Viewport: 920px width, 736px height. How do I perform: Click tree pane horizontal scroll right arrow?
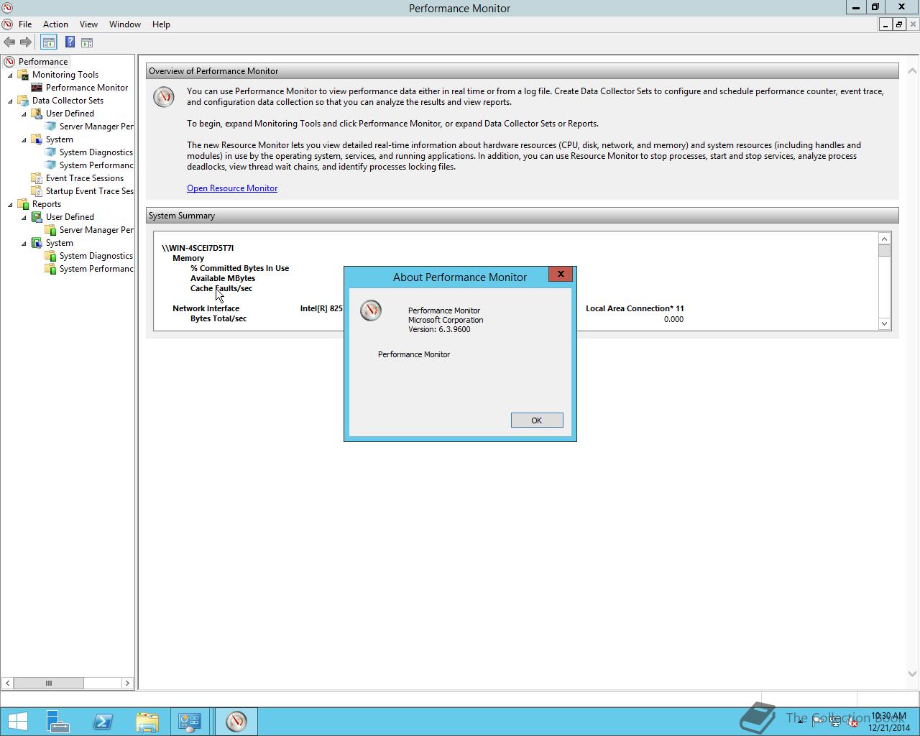pos(127,683)
